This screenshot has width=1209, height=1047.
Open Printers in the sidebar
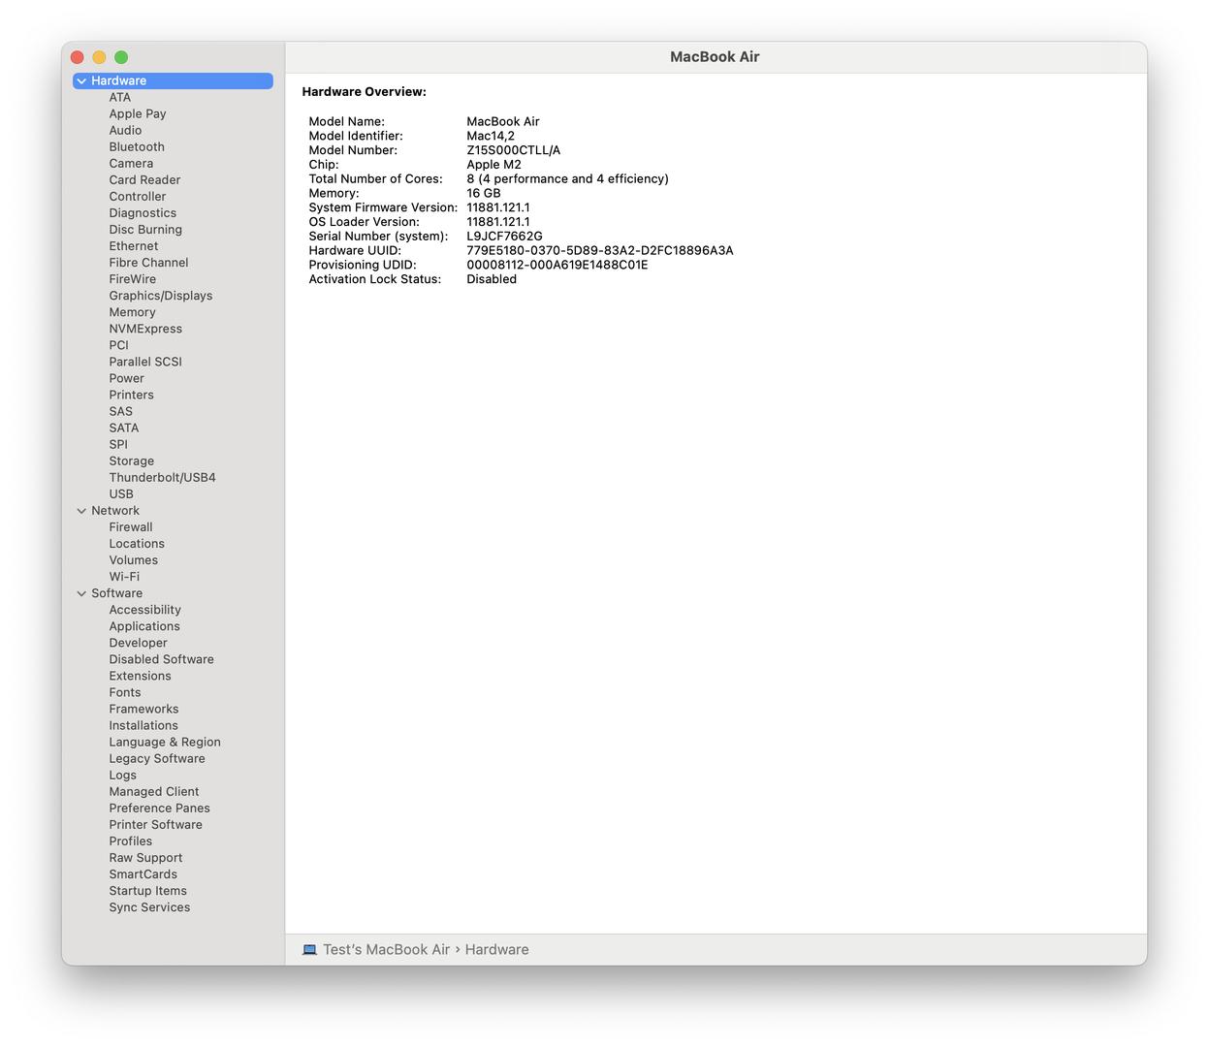pos(131,396)
